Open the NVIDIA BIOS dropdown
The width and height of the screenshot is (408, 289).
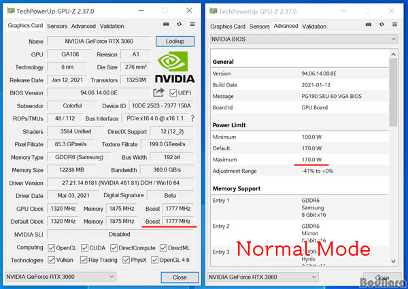pyautogui.click(x=304, y=39)
